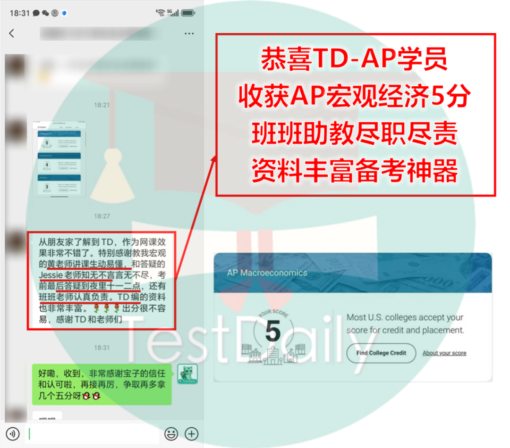The width and height of the screenshot is (510, 448).
Task: Open the About your score link
Action: click(444, 353)
